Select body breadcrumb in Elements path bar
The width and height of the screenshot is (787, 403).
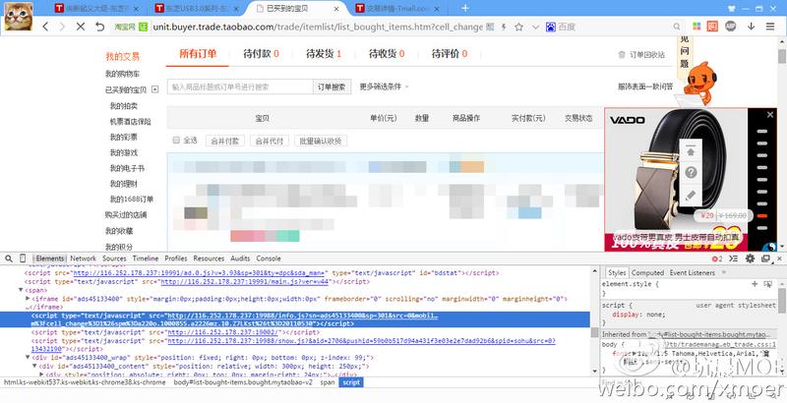[x=243, y=382]
